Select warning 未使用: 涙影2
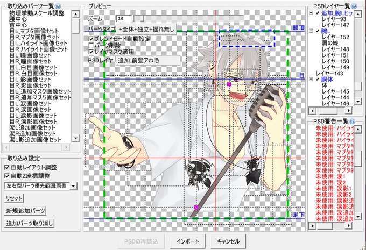Viewport: 366px width, 250px height. tap(334, 194)
